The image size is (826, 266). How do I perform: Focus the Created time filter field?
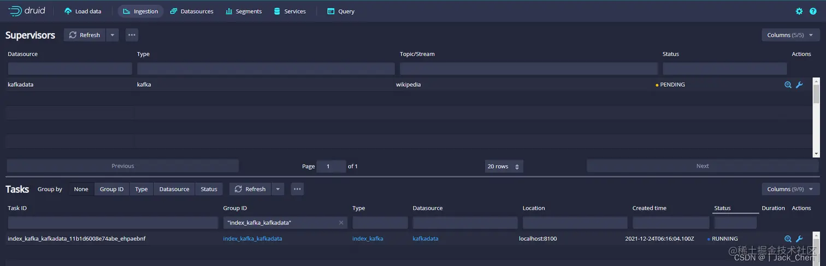(x=671, y=223)
